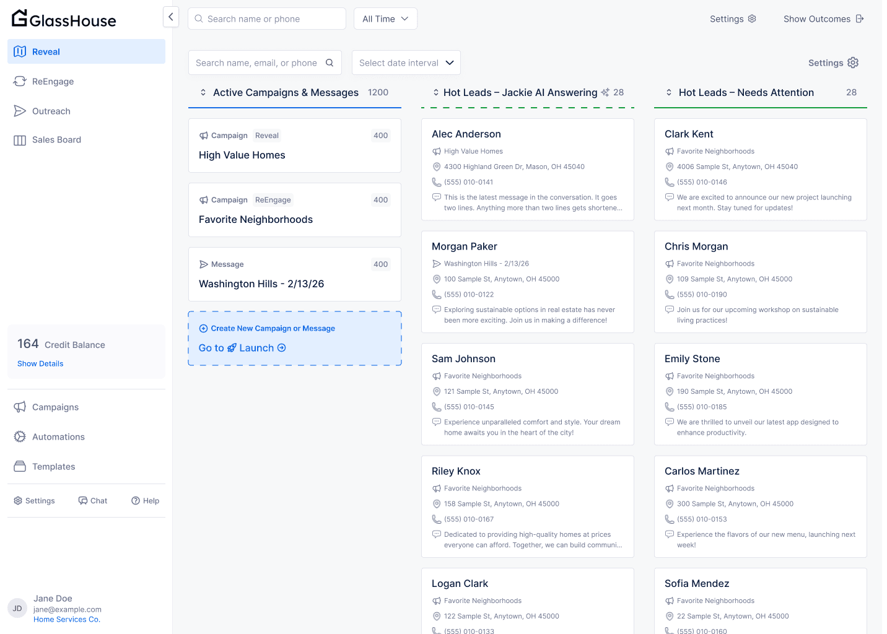Click the ReEngage tag on Favorite Neighborhoods

point(273,200)
